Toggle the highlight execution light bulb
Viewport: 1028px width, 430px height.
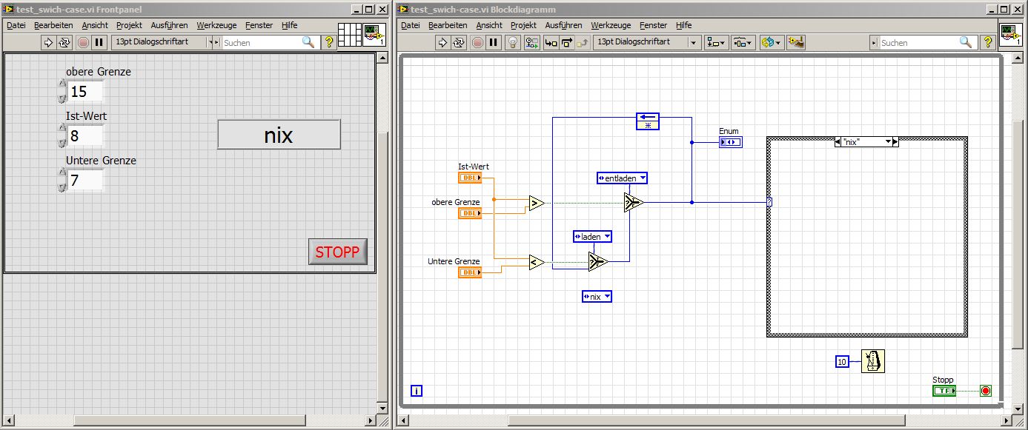(512, 43)
